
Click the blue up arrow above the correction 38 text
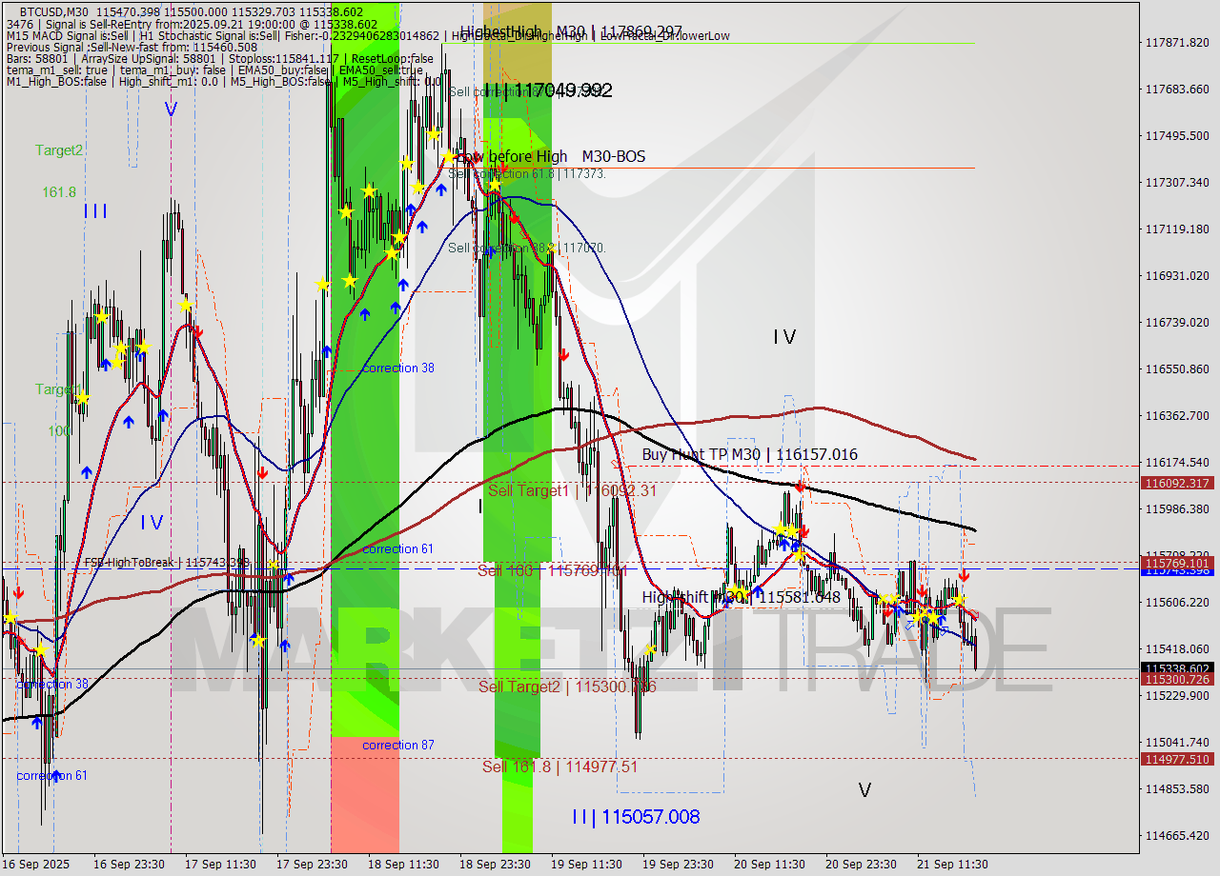[366, 314]
